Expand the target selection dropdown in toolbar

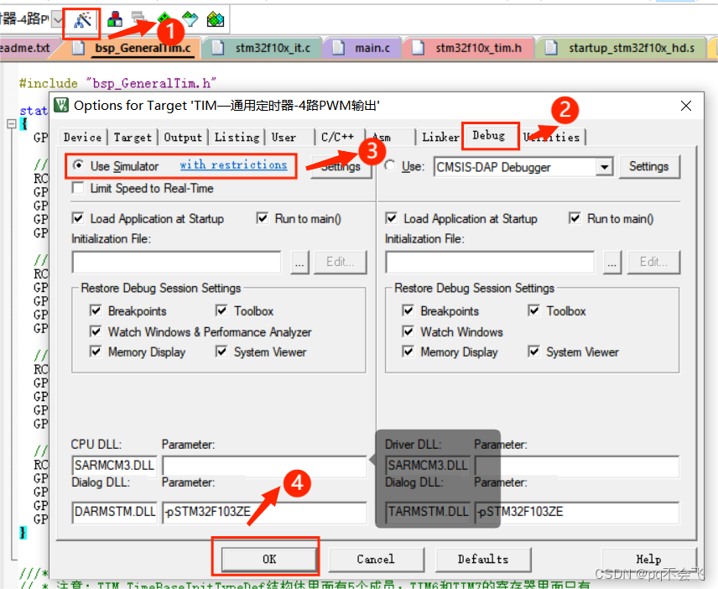(58, 19)
